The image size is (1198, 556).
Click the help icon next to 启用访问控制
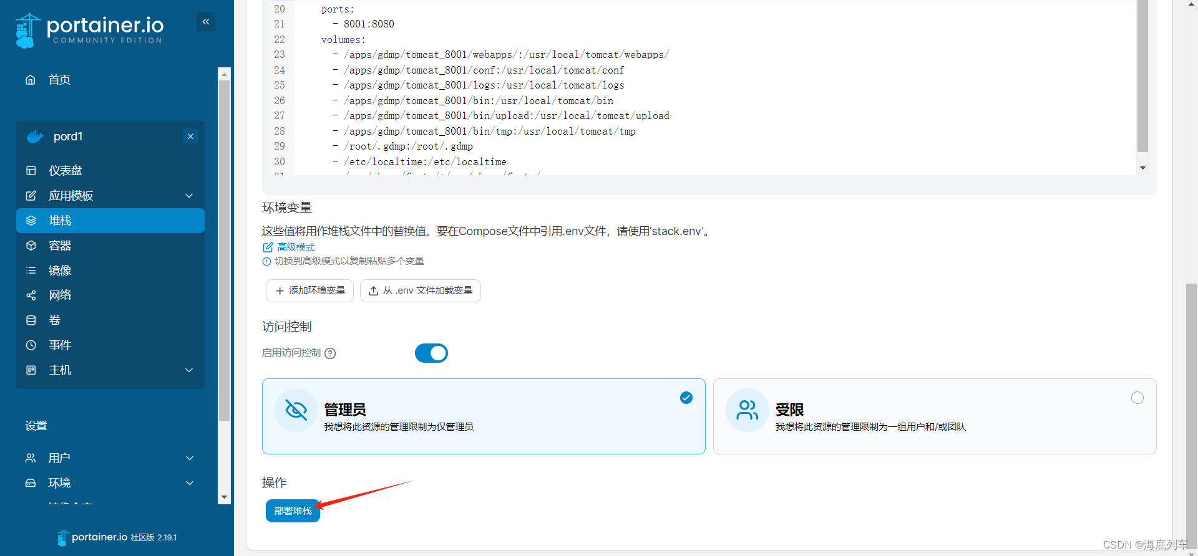tap(330, 353)
